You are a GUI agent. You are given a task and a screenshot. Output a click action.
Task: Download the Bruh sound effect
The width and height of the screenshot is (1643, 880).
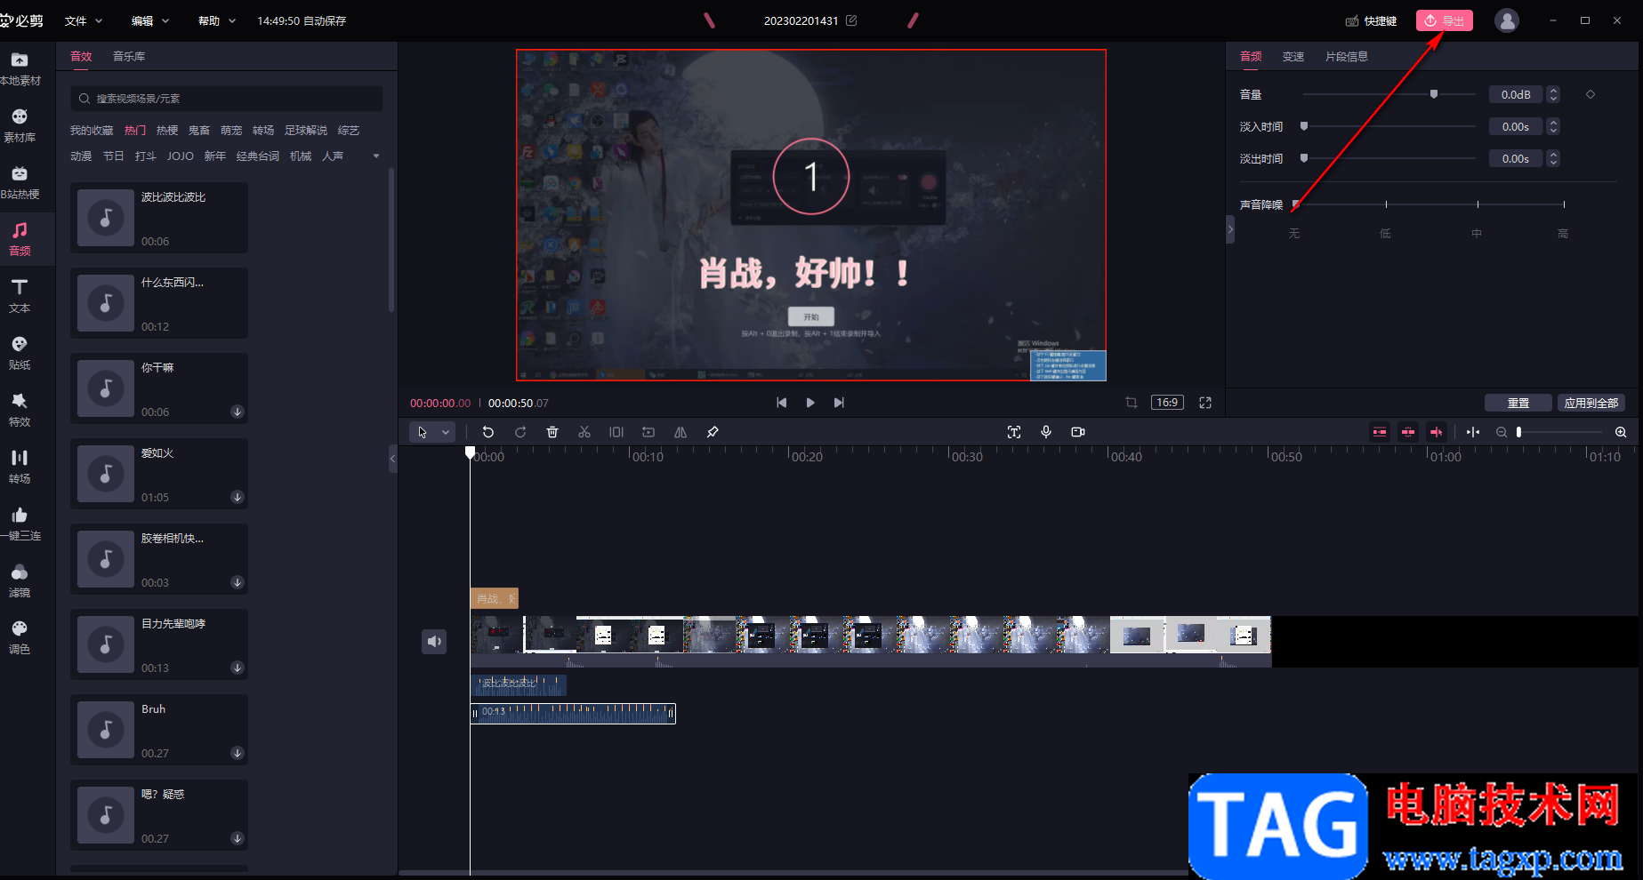click(x=238, y=753)
